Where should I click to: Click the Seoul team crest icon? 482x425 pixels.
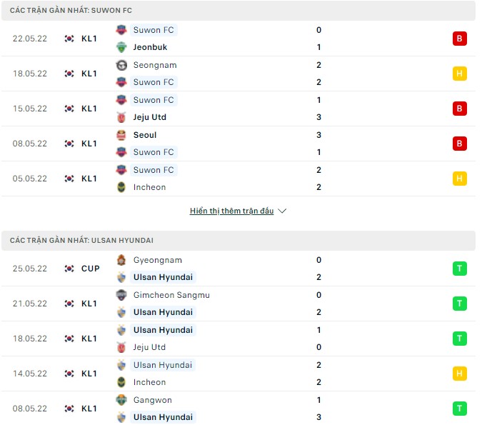(121, 135)
